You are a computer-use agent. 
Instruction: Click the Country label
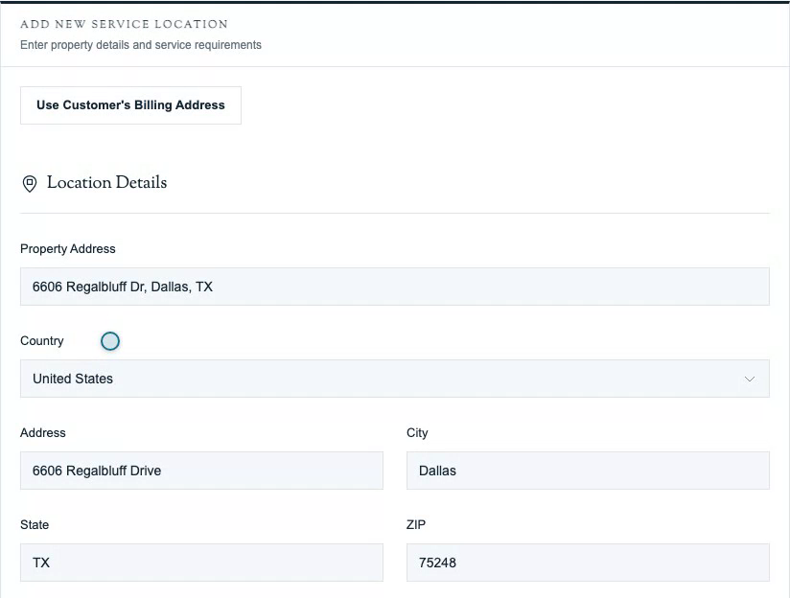tap(42, 341)
